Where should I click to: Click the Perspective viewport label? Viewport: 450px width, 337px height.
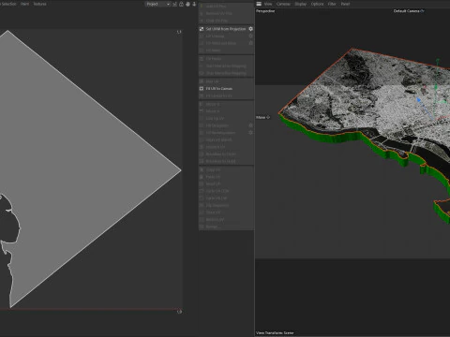[265, 11]
